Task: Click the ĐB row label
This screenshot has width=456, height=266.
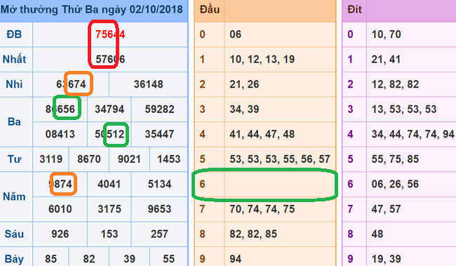Action: 14,34
